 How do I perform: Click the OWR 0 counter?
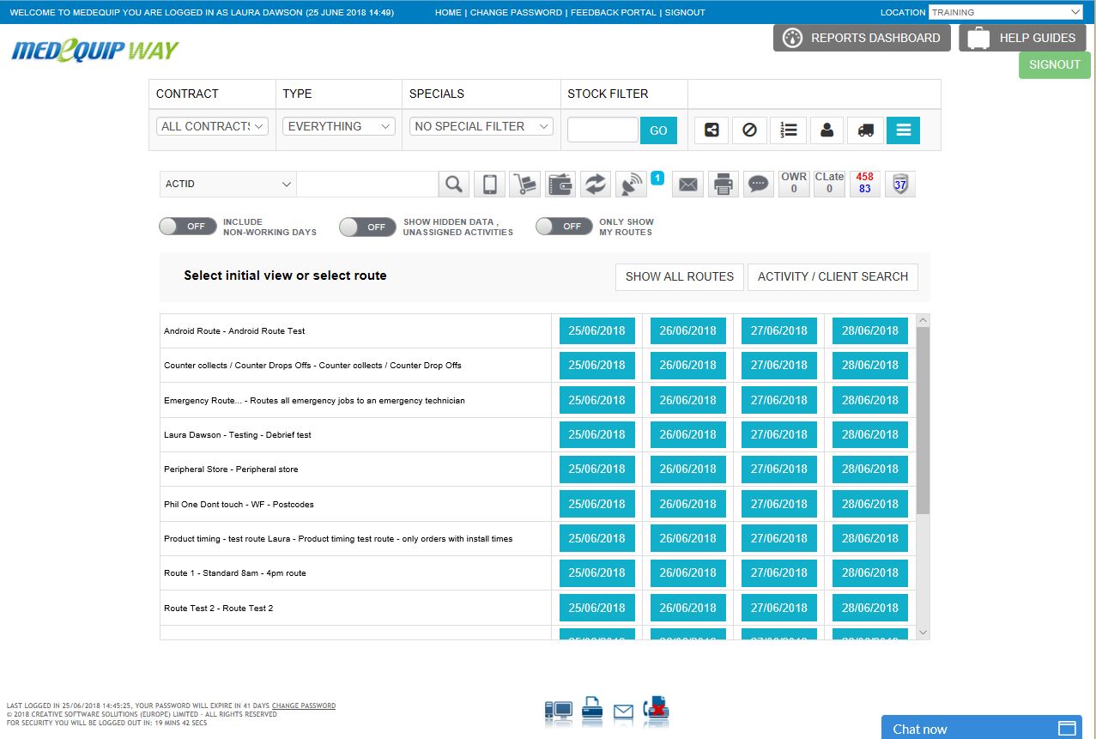pos(794,184)
